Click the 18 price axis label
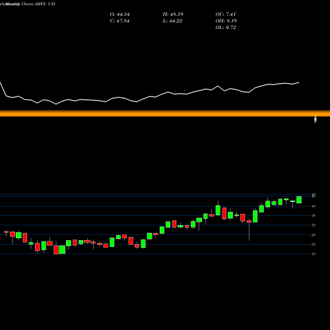Image resolution: width=330 pixels, height=330 pixels. coord(313,254)
